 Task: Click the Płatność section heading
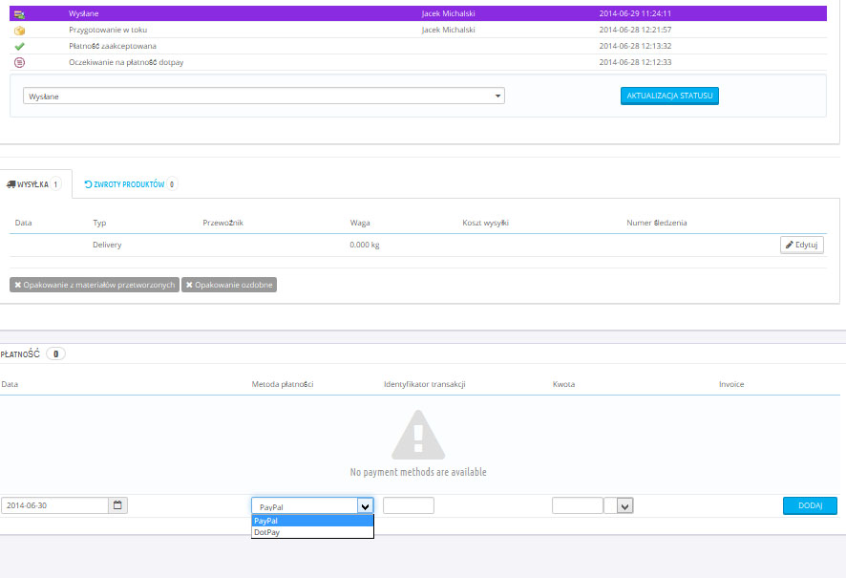pyautogui.click(x=20, y=354)
